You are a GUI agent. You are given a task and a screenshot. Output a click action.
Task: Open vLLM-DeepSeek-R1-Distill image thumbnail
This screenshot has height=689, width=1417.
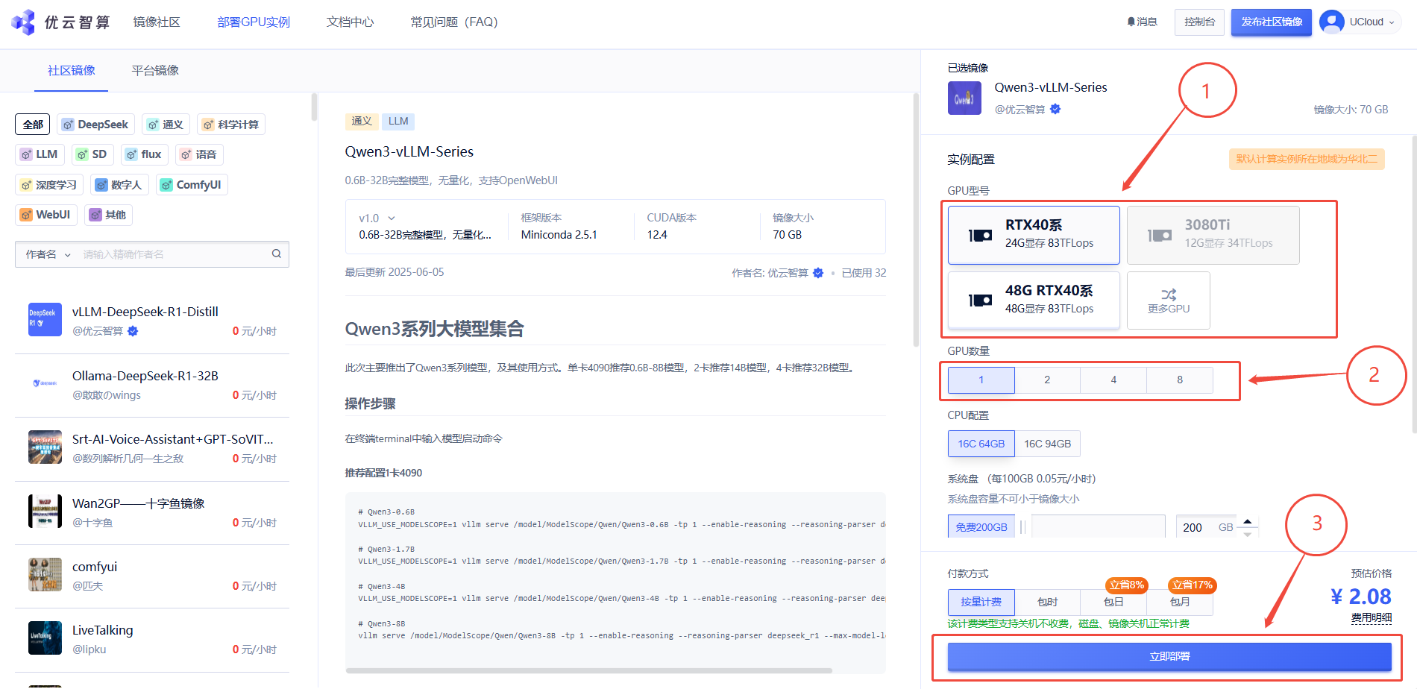click(x=45, y=319)
